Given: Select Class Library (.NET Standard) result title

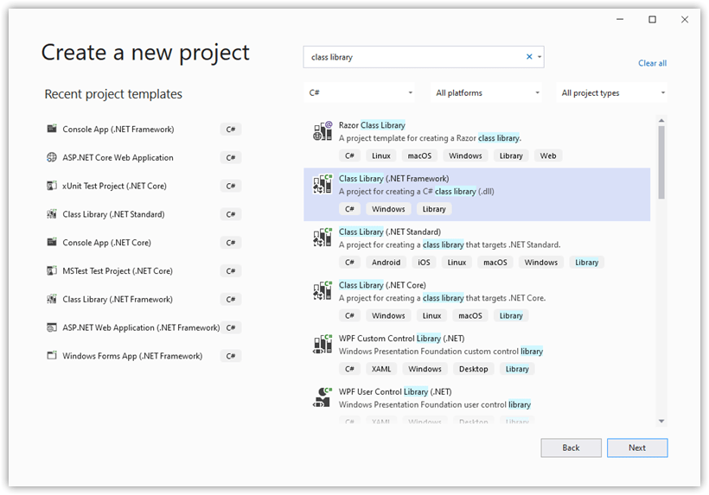Looking at the screenshot, I should click(390, 232).
